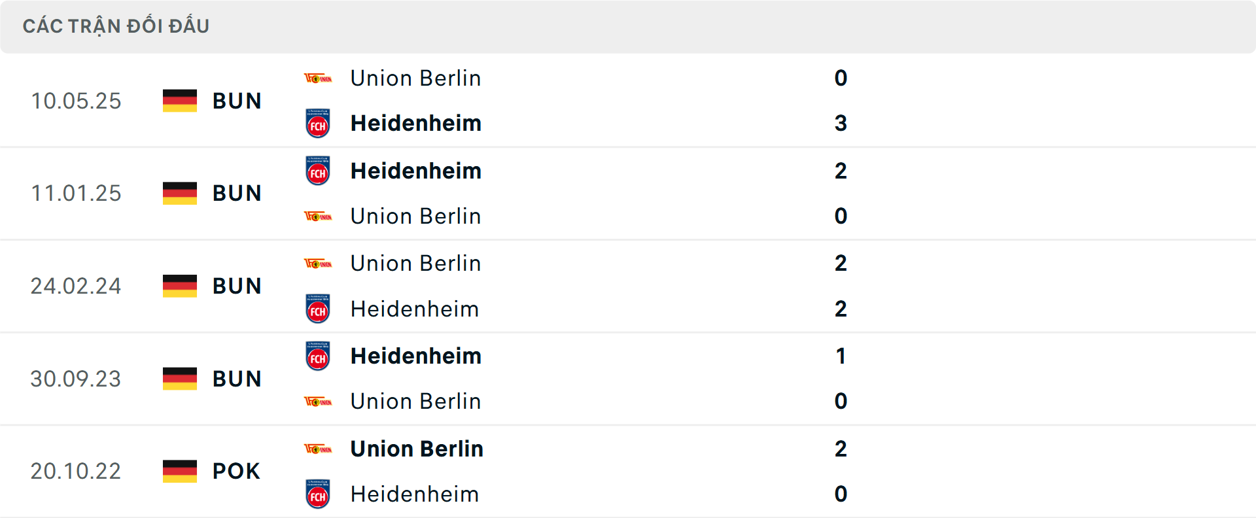
Task: Click the Union Berlin crest in the 10.05.25 match
Action: [318, 78]
